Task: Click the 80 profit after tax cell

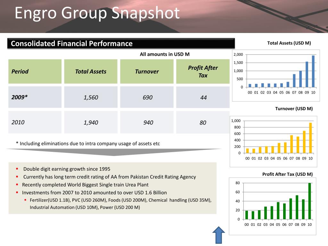Action: pos(203,122)
